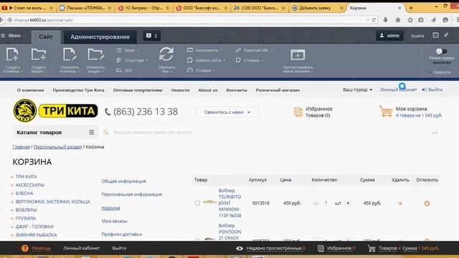Click the browser home icon
Screen dimensions: 459x258
[398, 20]
